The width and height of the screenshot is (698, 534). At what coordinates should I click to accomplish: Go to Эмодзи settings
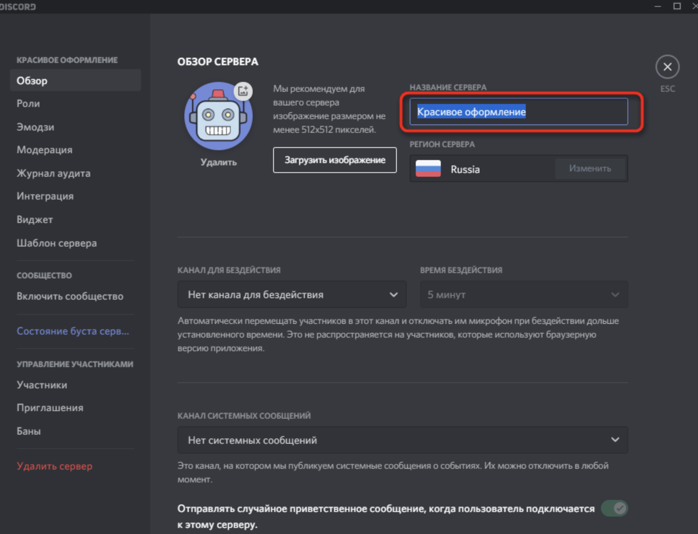35,127
